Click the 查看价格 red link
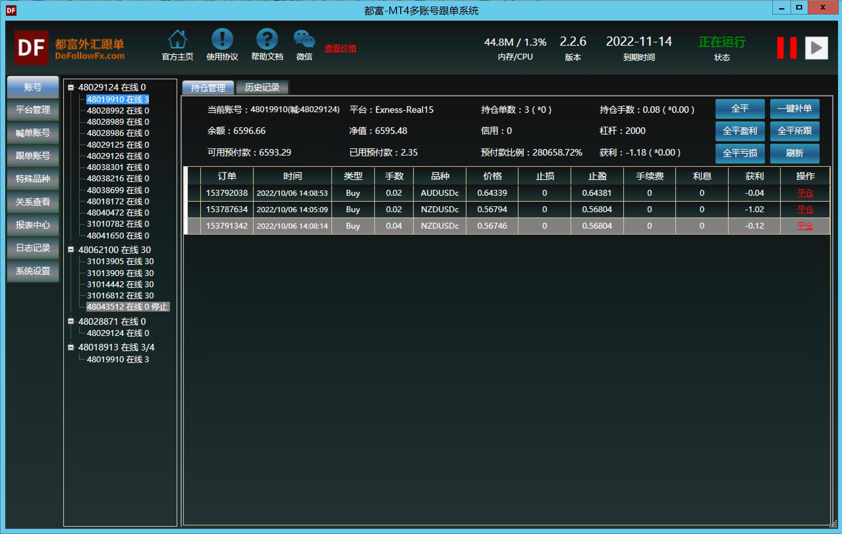842x534 pixels. click(340, 48)
